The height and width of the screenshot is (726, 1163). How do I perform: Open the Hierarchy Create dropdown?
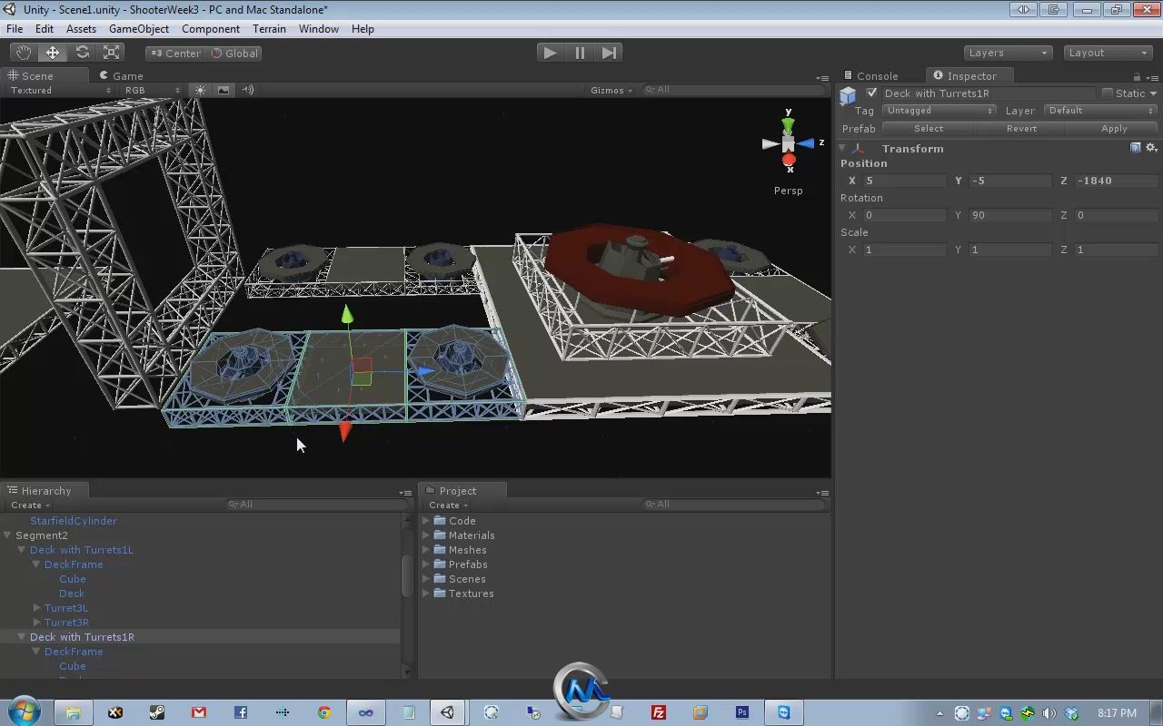pyautogui.click(x=30, y=505)
